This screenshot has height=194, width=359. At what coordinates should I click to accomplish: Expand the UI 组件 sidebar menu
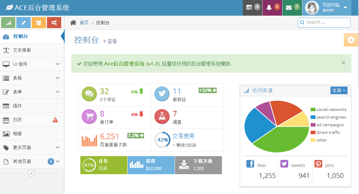[x=32, y=64]
